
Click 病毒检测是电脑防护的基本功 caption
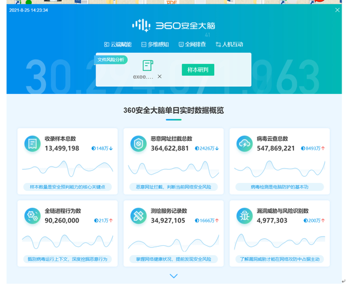point(280,187)
